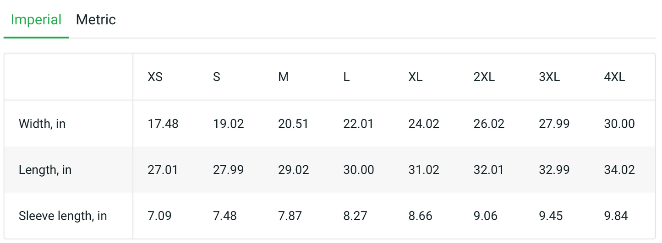Viewport: 662px width, 243px height.
Task: Click the M size column header
Action: [x=284, y=77]
